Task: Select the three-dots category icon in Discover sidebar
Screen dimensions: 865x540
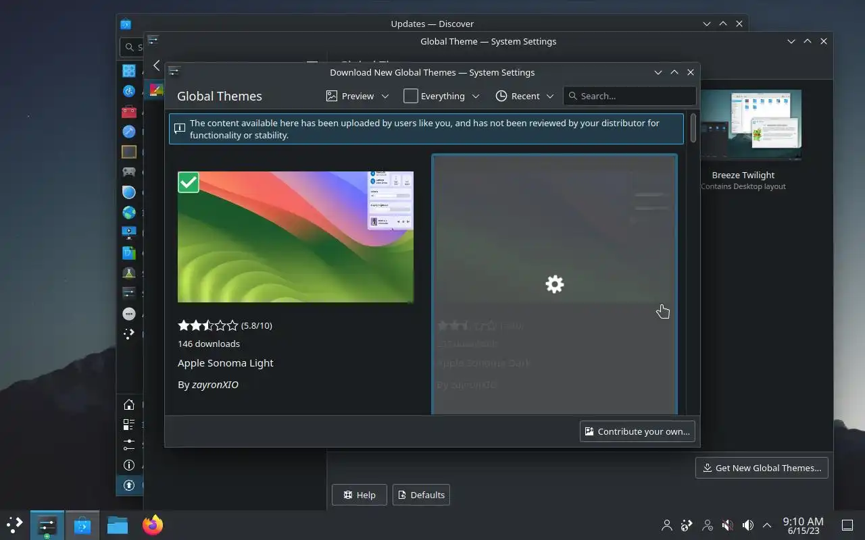Action: click(129, 314)
